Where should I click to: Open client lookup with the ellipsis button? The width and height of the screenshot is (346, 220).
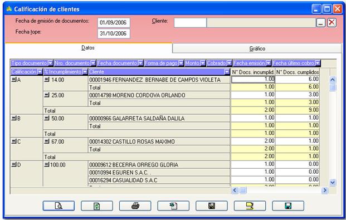(x=321, y=22)
